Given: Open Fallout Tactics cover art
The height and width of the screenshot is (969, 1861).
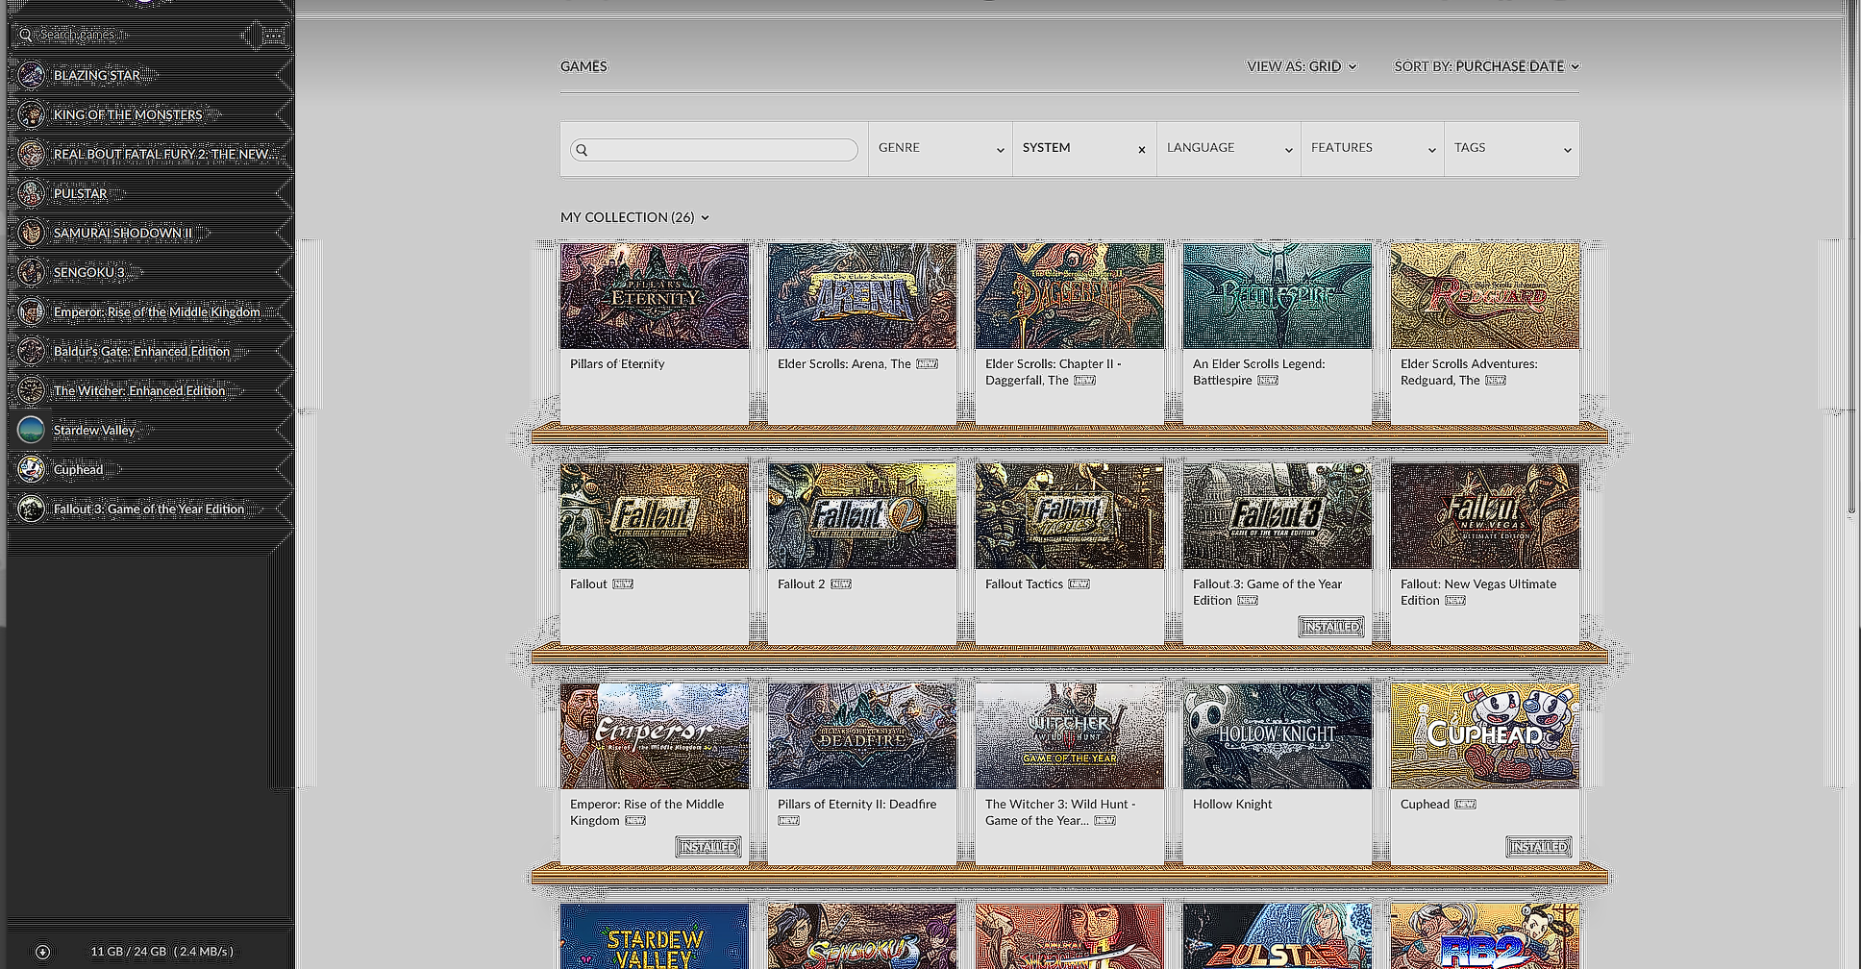Looking at the screenshot, I should point(1070,516).
